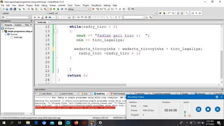
Task: Pause the screen recording
Action: coord(198,109)
